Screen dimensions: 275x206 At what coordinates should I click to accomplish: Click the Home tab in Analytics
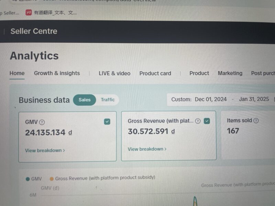(17, 73)
